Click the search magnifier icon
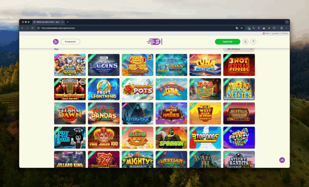 coord(245,42)
